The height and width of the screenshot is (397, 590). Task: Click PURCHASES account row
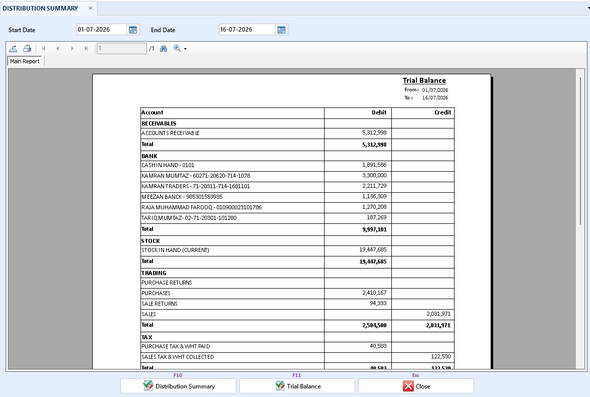(x=297, y=293)
